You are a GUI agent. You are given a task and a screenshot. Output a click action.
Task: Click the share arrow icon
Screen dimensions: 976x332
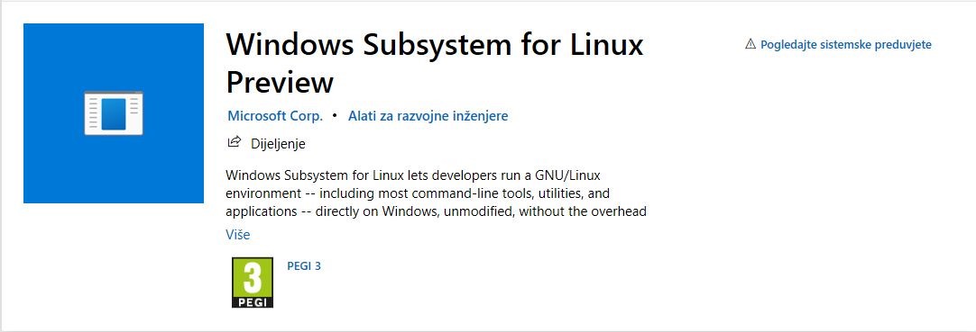tap(234, 143)
